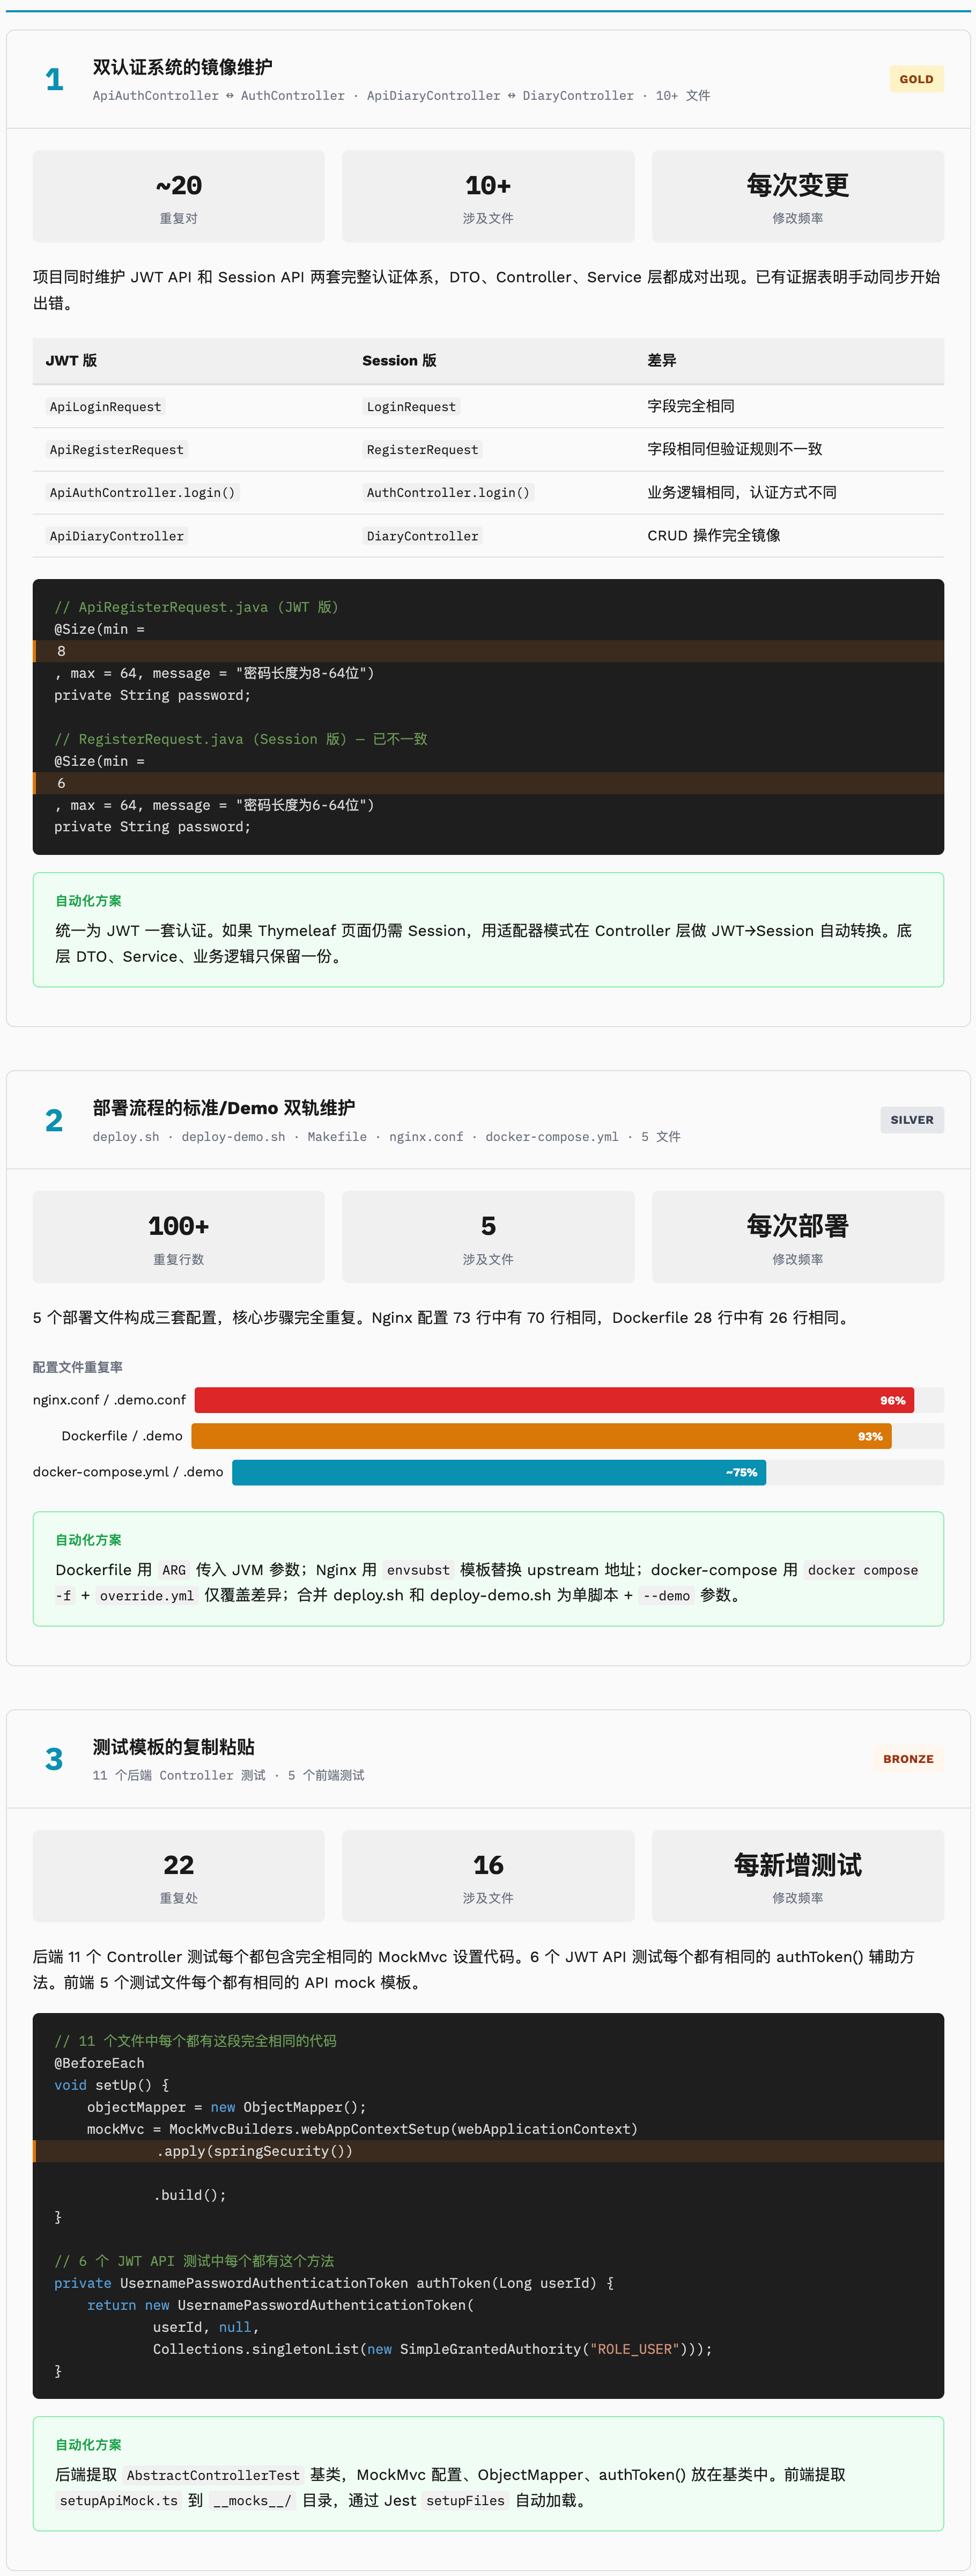This screenshot has height=2576, width=976.
Task: Click the ~20 重复对 stat card
Action: (x=179, y=197)
